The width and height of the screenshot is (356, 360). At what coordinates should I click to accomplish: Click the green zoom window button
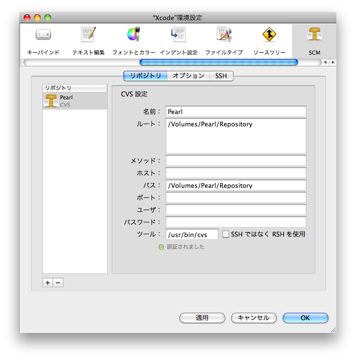[x=48, y=18]
